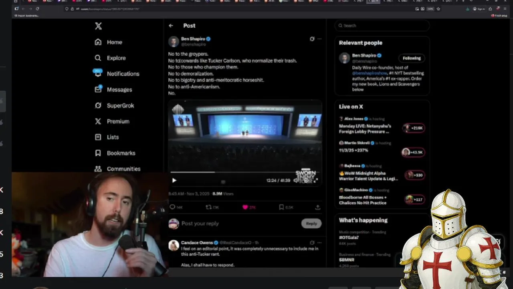This screenshot has height=289, width=513.
Task: Click 8.9M Views text
Action: 223,193
